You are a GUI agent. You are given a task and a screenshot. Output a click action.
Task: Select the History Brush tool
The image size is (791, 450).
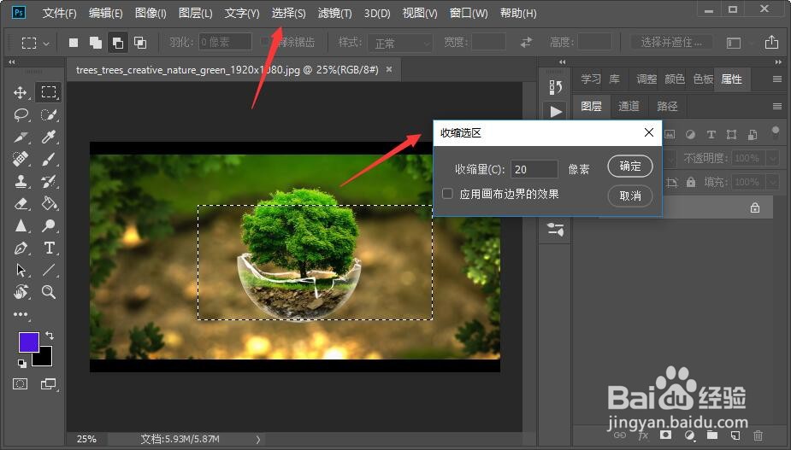tap(49, 181)
